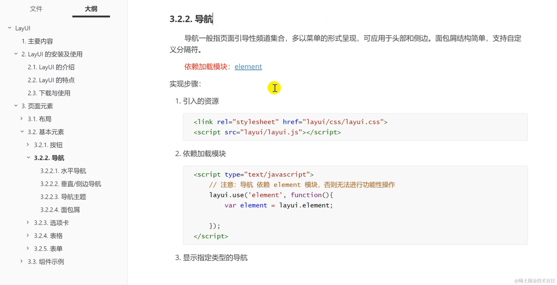The height and width of the screenshot is (285, 557).
Task: Select the 大纲 outline tab
Action: point(91,9)
